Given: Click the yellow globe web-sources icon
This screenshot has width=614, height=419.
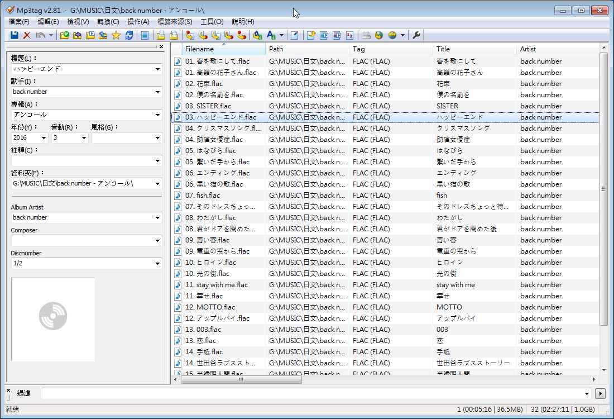Looking at the screenshot, I should 392,35.
